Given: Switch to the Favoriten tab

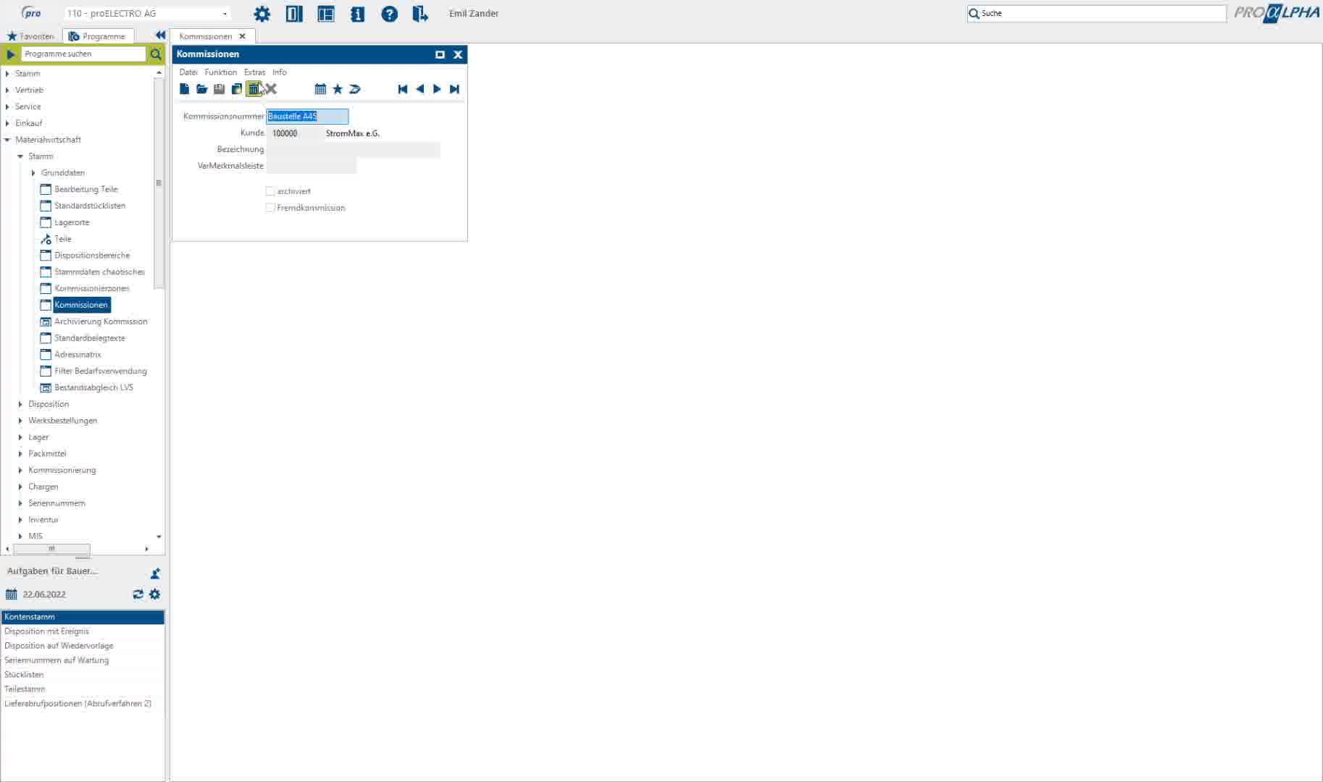Looking at the screenshot, I should pyautogui.click(x=30, y=36).
